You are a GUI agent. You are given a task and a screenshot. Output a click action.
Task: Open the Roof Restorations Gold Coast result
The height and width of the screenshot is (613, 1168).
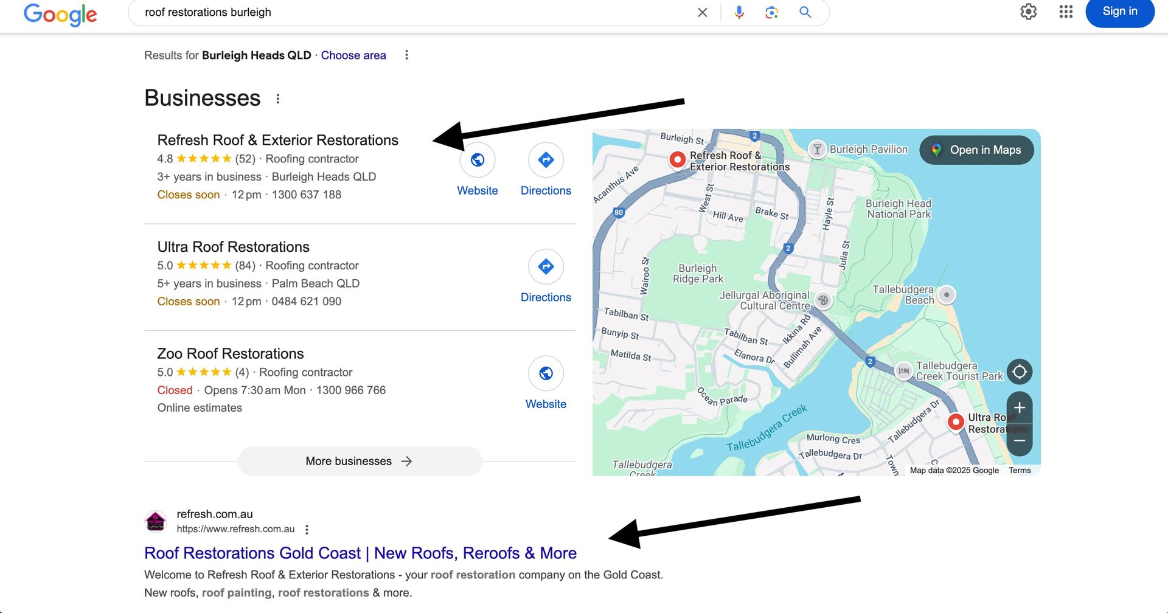[360, 553]
